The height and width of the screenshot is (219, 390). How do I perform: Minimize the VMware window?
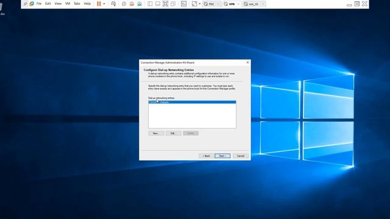click(x=349, y=4)
